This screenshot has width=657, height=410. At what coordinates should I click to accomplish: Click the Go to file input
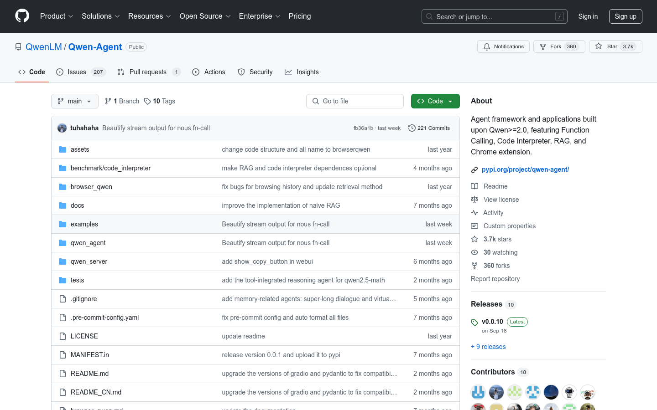click(355, 101)
